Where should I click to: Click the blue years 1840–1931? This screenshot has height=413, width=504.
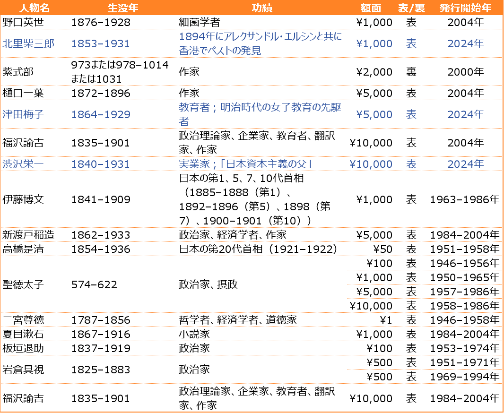click(101, 164)
